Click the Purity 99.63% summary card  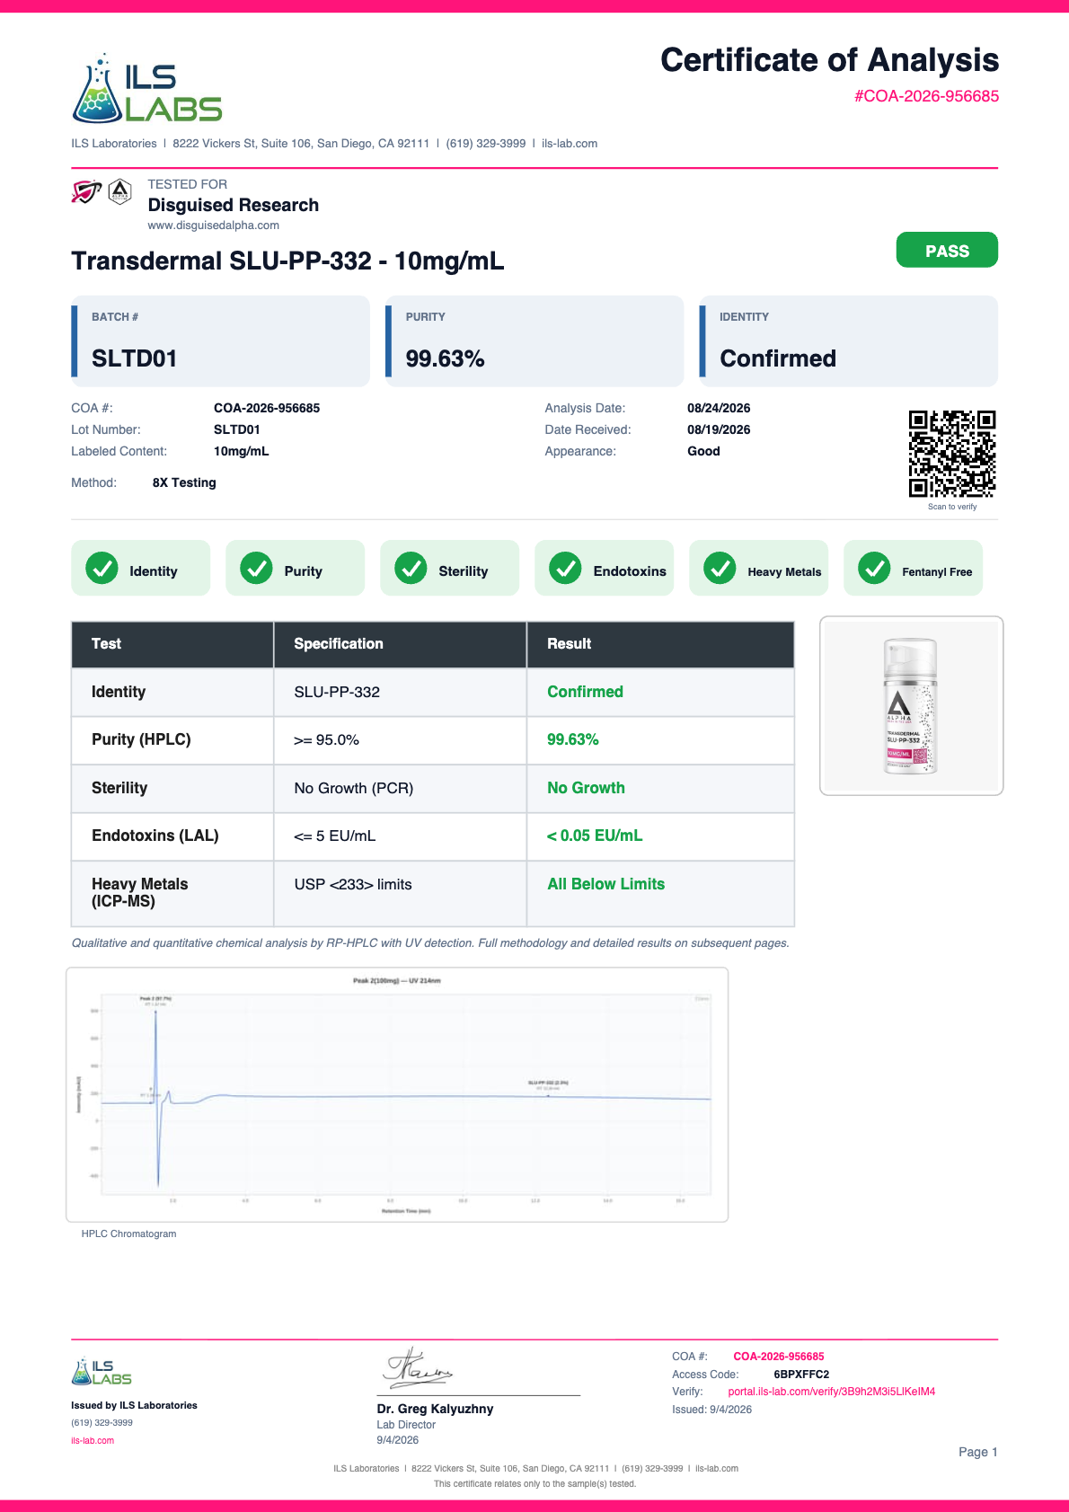[x=534, y=341]
